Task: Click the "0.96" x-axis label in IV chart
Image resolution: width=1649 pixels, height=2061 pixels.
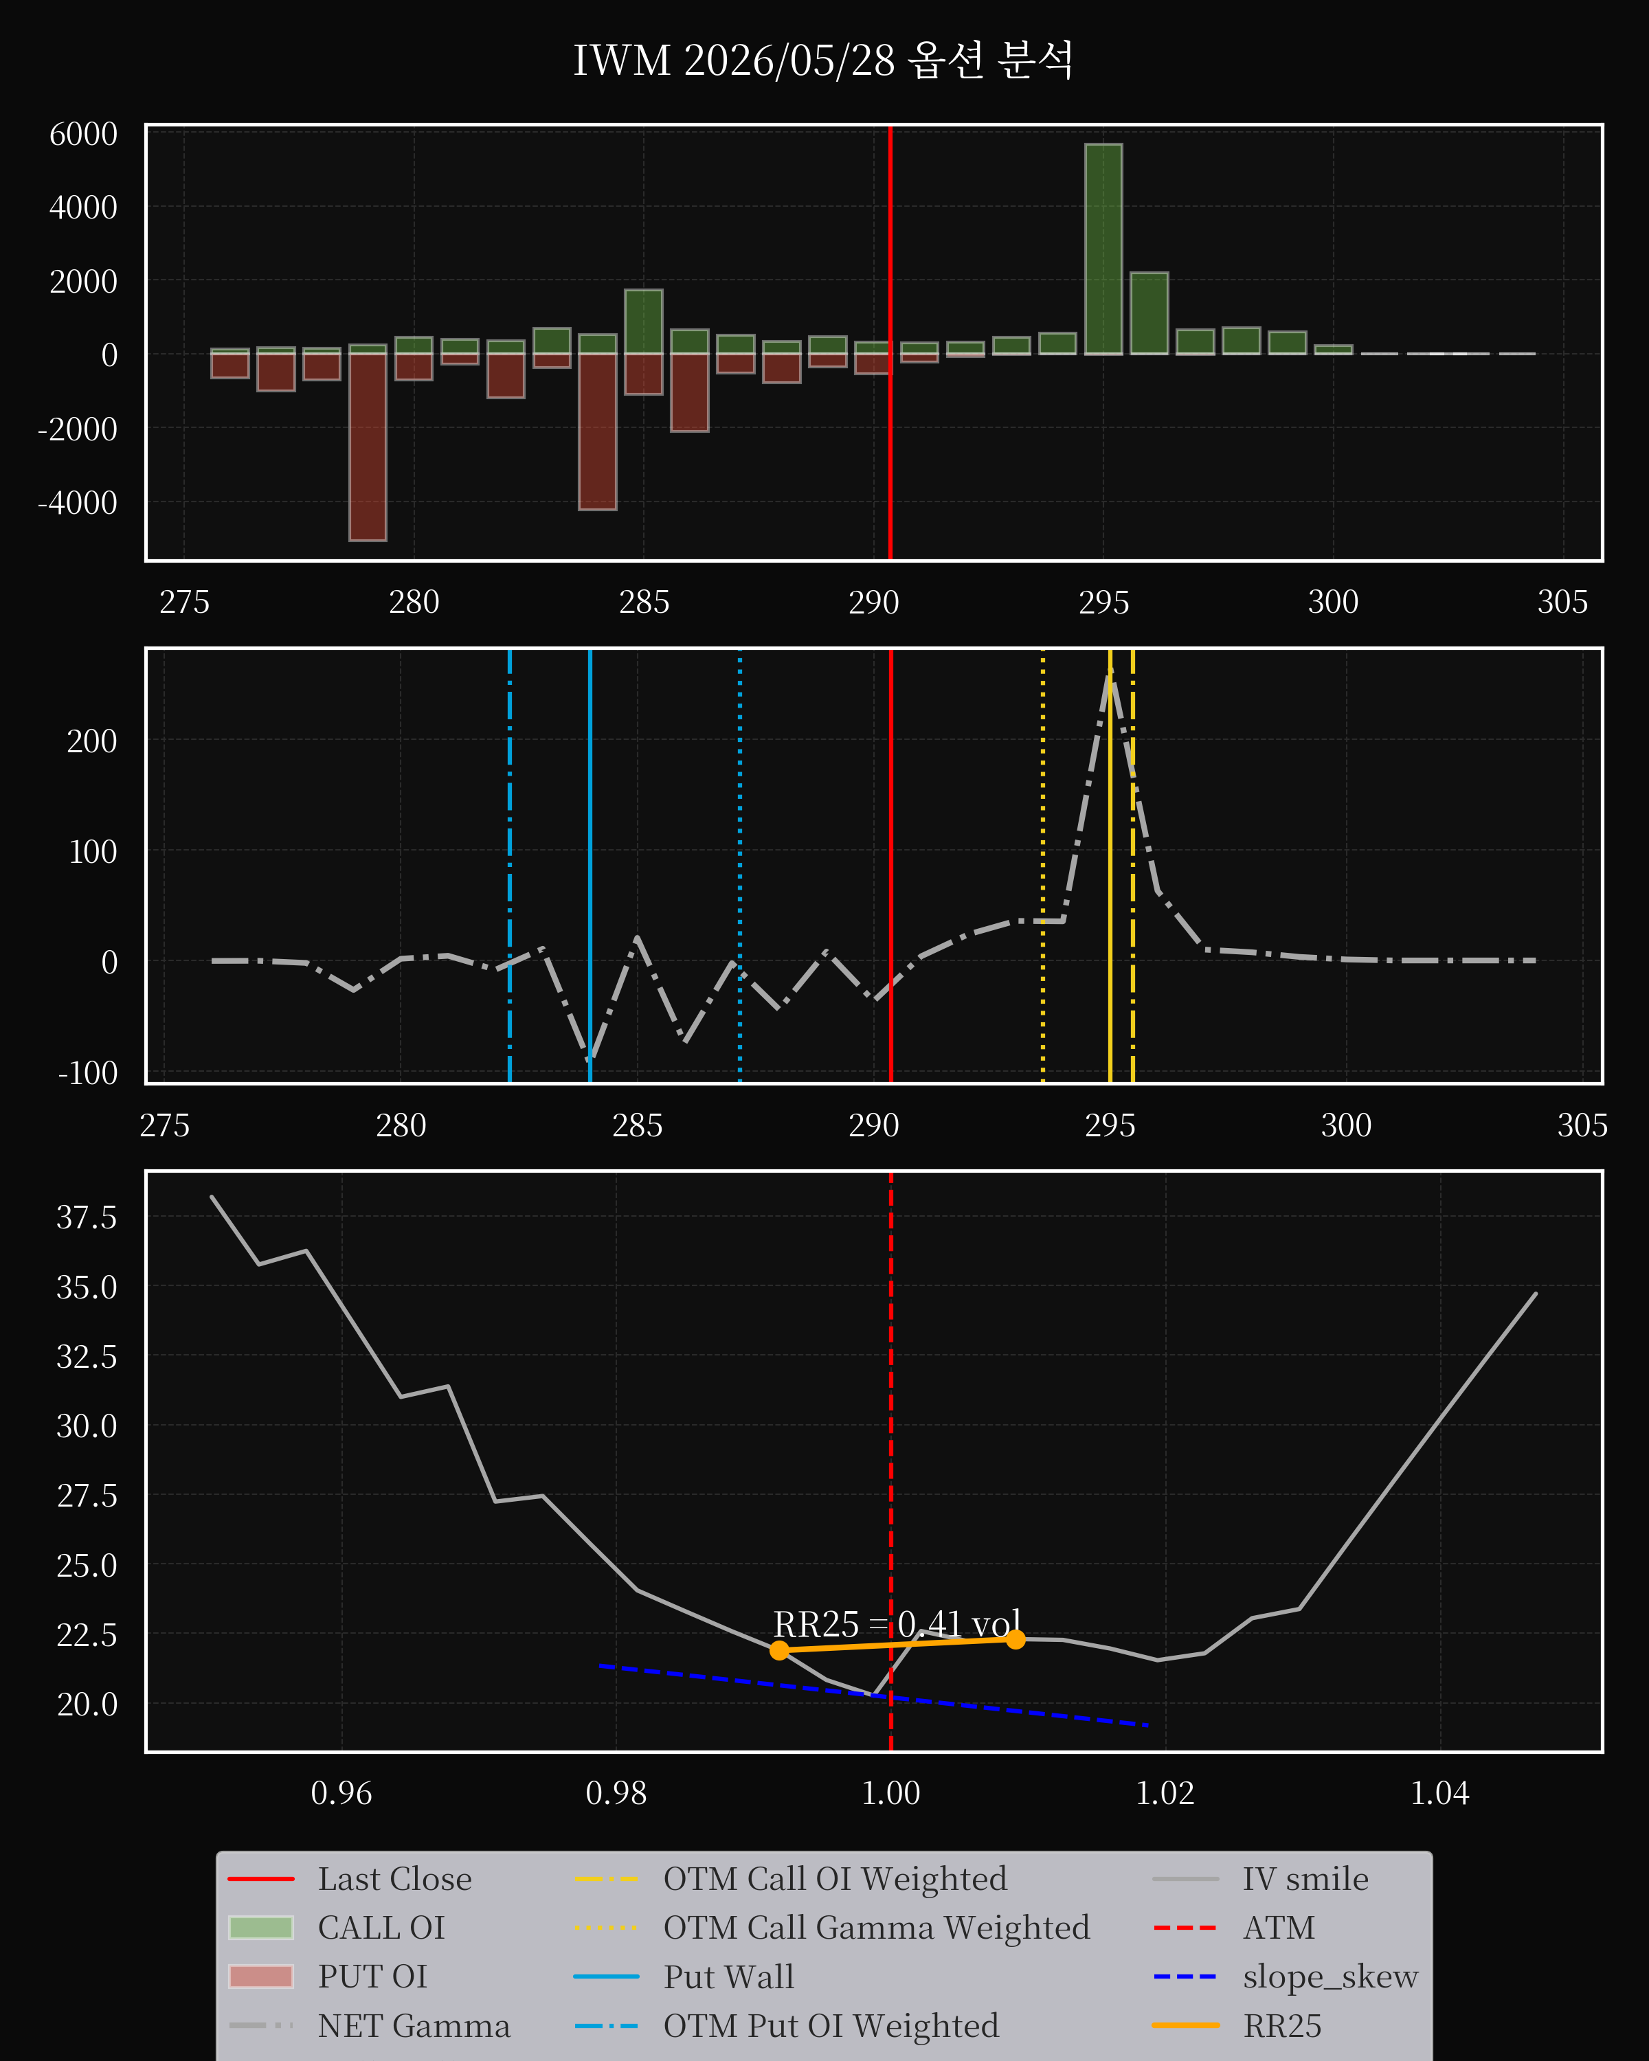Action: coord(341,1793)
